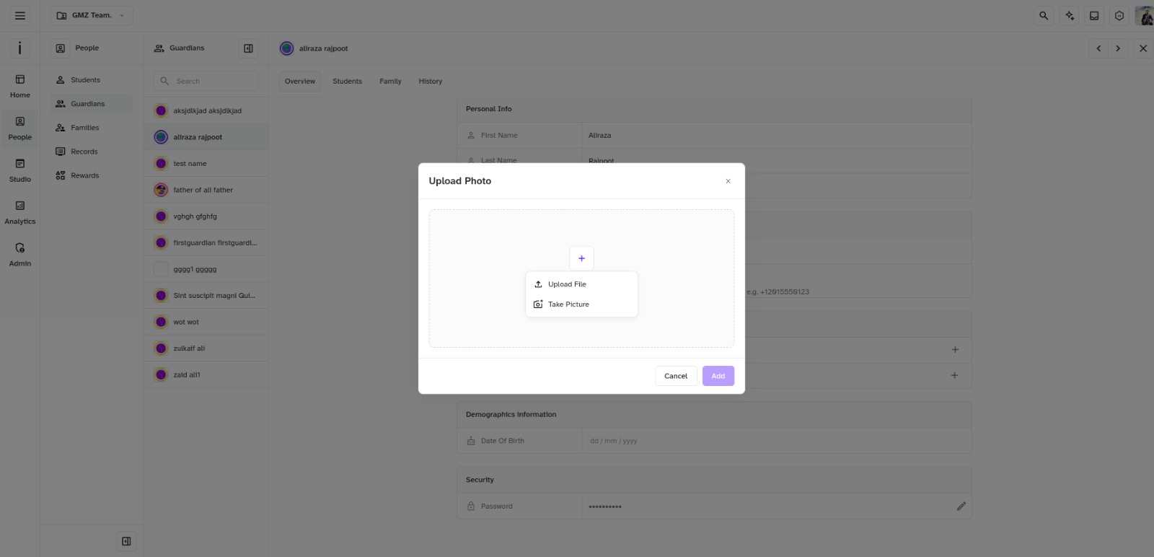Image resolution: width=1154 pixels, height=557 pixels.
Task: Select guardian vghgh gfghfg
Action: (206, 216)
